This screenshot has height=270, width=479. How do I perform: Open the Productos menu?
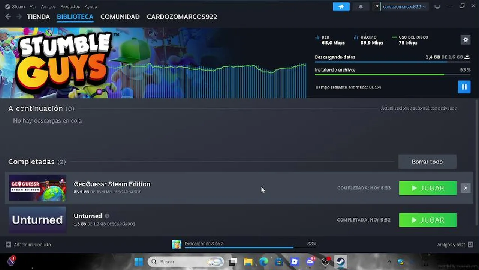click(70, 6)
